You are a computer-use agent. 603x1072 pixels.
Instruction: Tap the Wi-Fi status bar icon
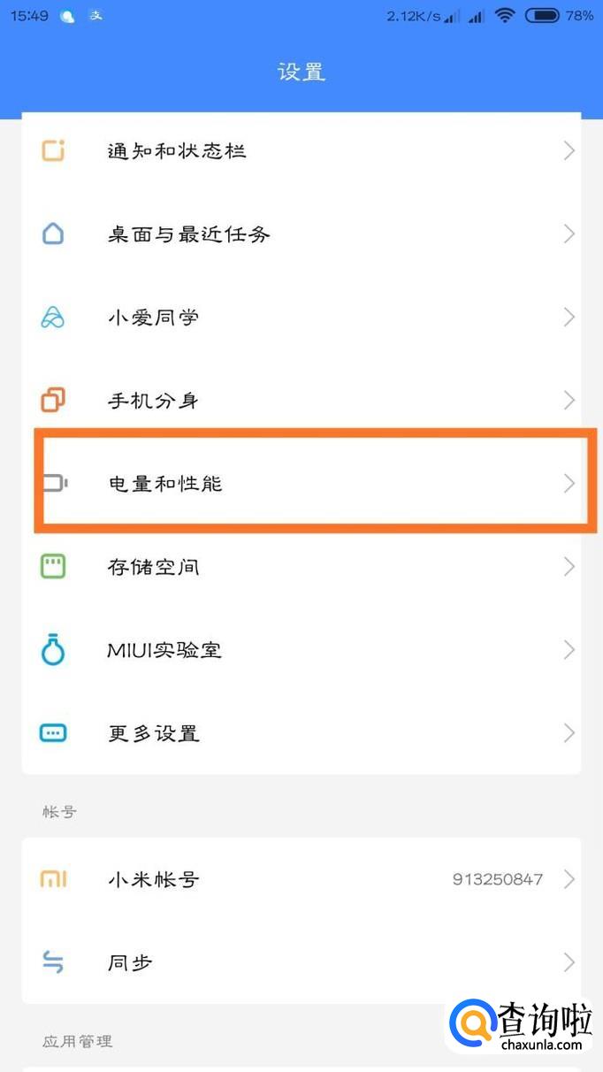(x=505, y=16)
